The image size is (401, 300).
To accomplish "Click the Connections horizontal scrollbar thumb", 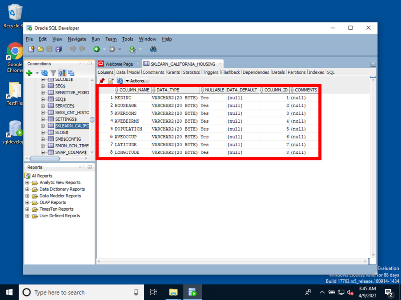I will [x=45, y=159].
